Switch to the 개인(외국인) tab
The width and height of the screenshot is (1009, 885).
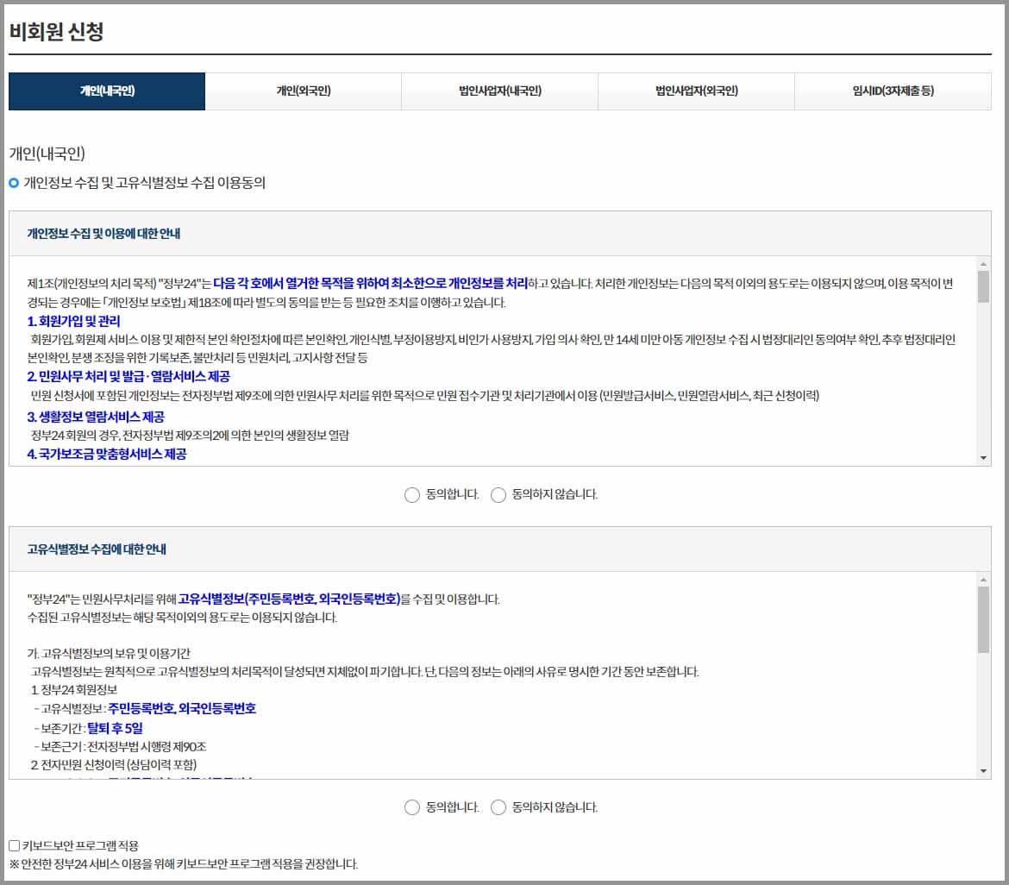[x=303, y=91]
